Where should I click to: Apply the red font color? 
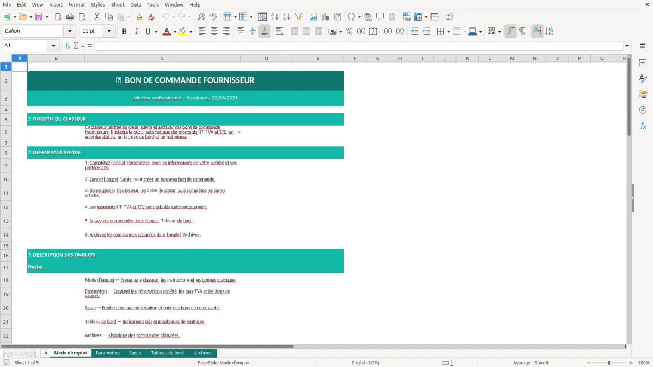coord(166,32)
